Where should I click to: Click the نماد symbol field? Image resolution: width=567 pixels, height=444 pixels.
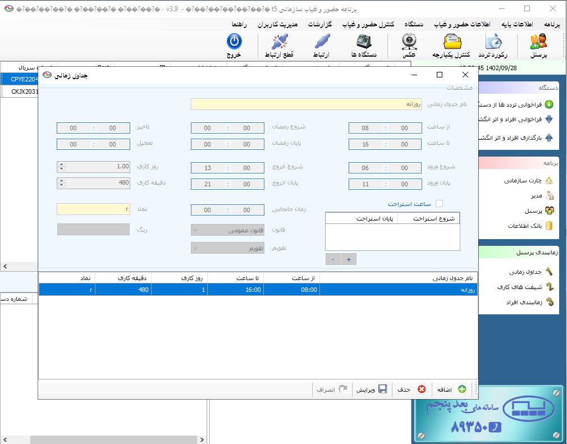93,209
